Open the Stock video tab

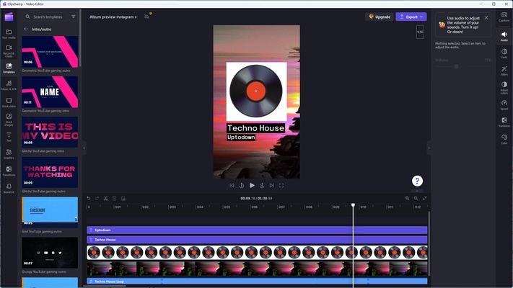tap(9, 102)
